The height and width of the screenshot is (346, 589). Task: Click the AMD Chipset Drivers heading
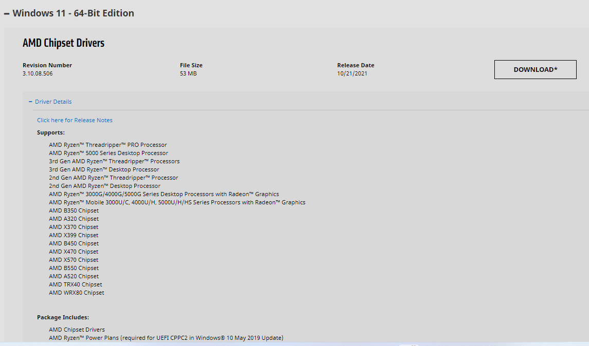point(63,43)
